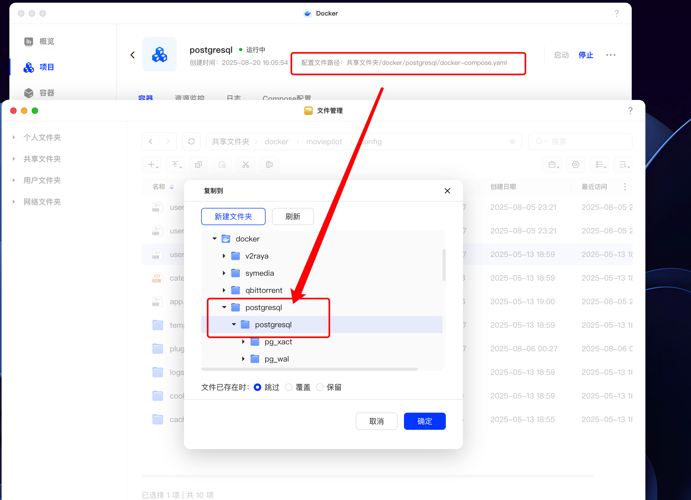The image size is (691, 500).
Task: Select v2raya folder in tree
Action: (x=257, y=256)
